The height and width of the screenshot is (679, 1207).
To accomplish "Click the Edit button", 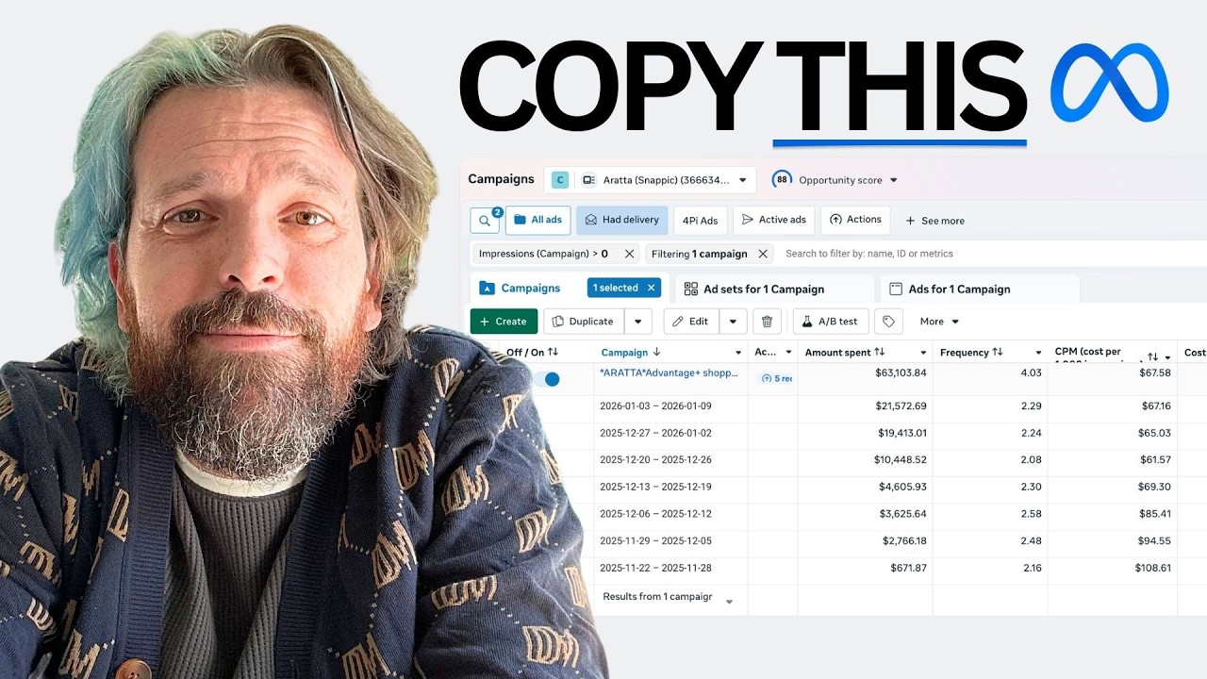I will pyautogui.click(x=691, y=322).
